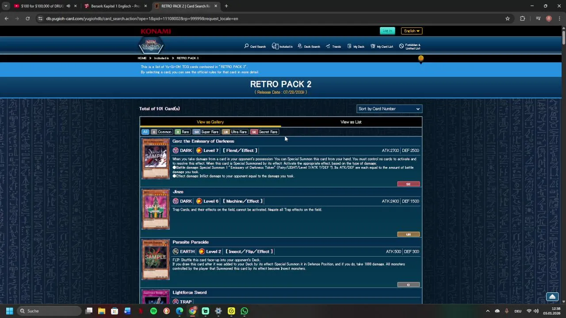Filter the card list by Super Rare
Viewport: 566px width, 318px height.
click(x=206, y=132)
